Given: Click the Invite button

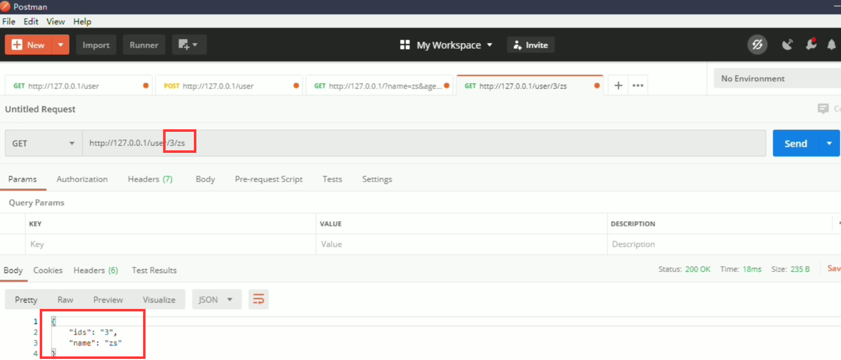Looking at the screenshot, I should click(x=530, y=45).
